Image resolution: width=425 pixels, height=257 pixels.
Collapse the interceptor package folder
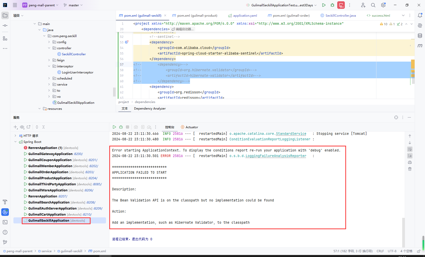click(x=49, y=66)
